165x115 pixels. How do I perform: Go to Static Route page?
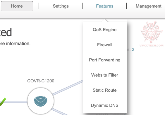tap(105, 90)
